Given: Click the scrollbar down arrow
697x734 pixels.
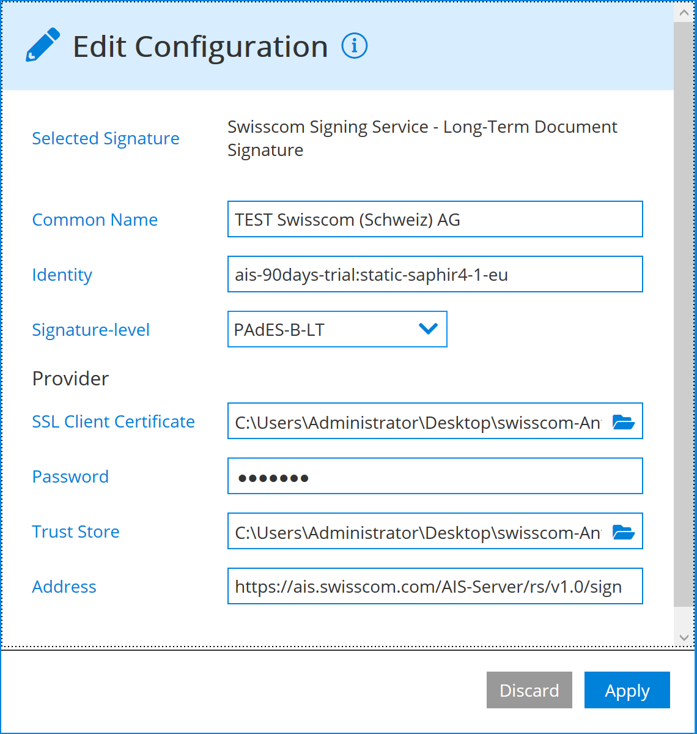Looking at the screenshot, I should [684, 638].
